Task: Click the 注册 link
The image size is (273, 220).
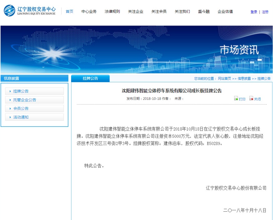Action: (265, 12)
